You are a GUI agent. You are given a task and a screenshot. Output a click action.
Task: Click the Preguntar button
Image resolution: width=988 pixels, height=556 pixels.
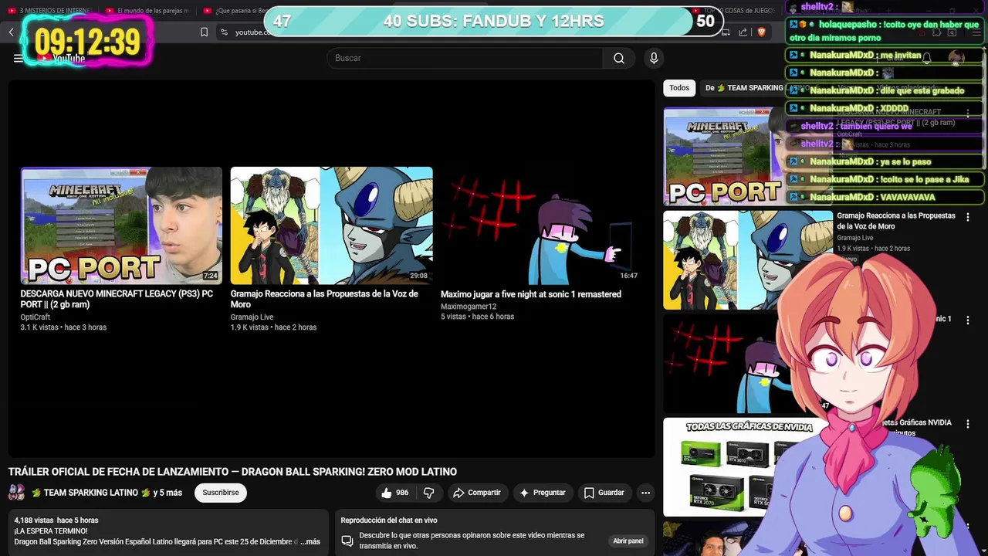(543, 493)
